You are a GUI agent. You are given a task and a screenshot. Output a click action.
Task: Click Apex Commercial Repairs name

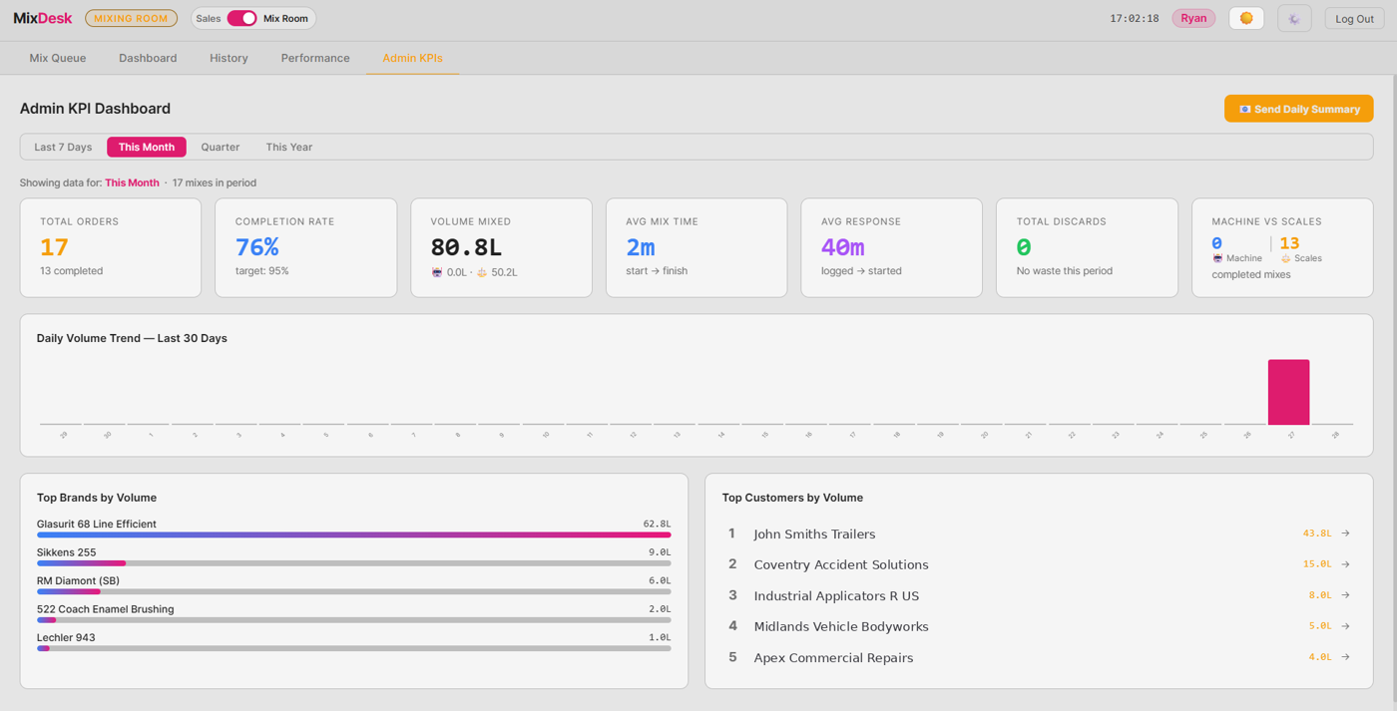pyautogui.click(x=833, y=658)
